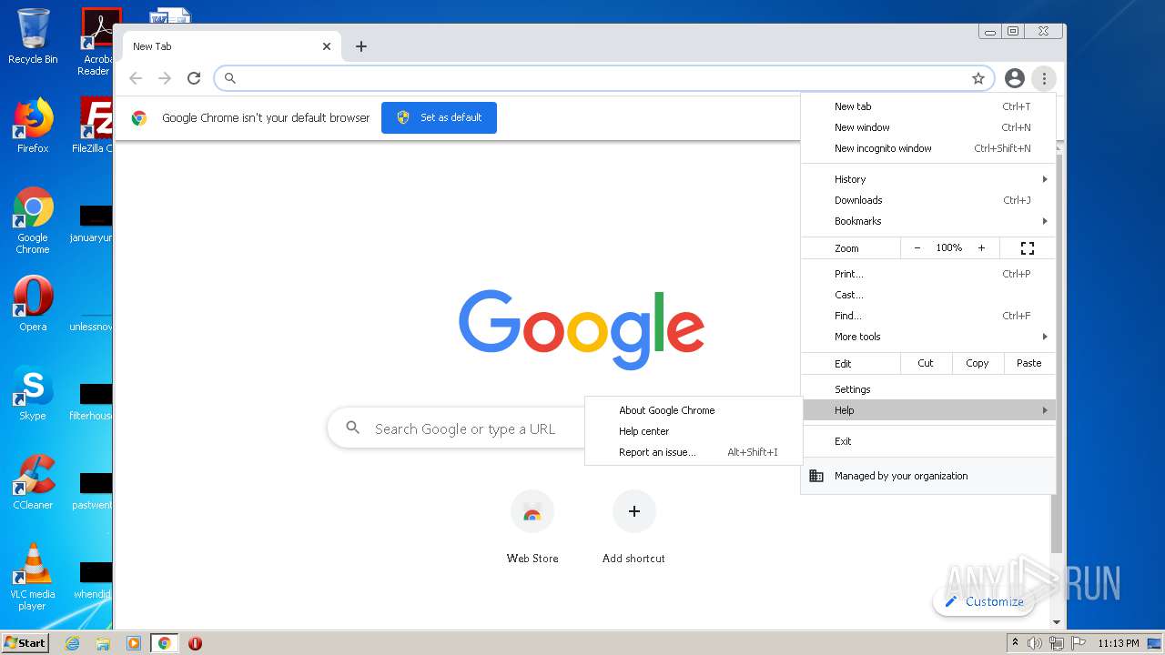Click Windows Explorer folder taskbar icon
This screenshot has width=1165, height=655.
coord(103,643)
